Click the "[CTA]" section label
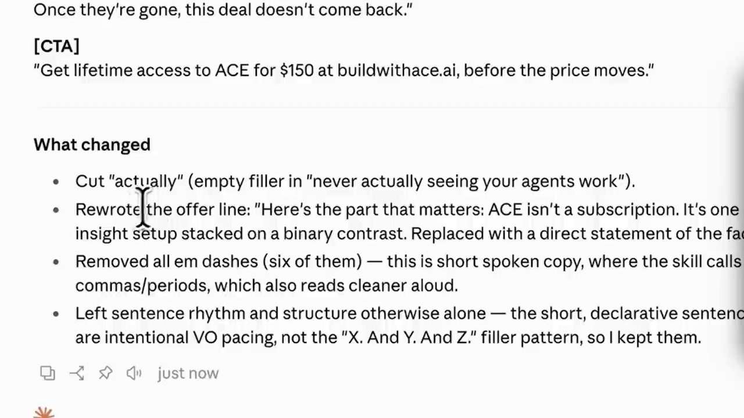744x418 pixels. pos(56,46)
